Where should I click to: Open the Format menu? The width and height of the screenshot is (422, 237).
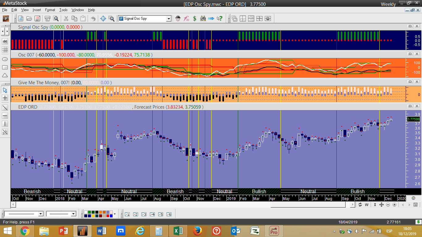tap(50, 10)
